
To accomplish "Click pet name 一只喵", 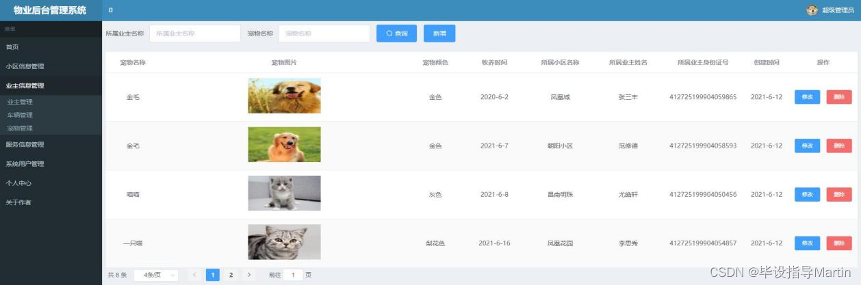I will [x=133, y=243].
